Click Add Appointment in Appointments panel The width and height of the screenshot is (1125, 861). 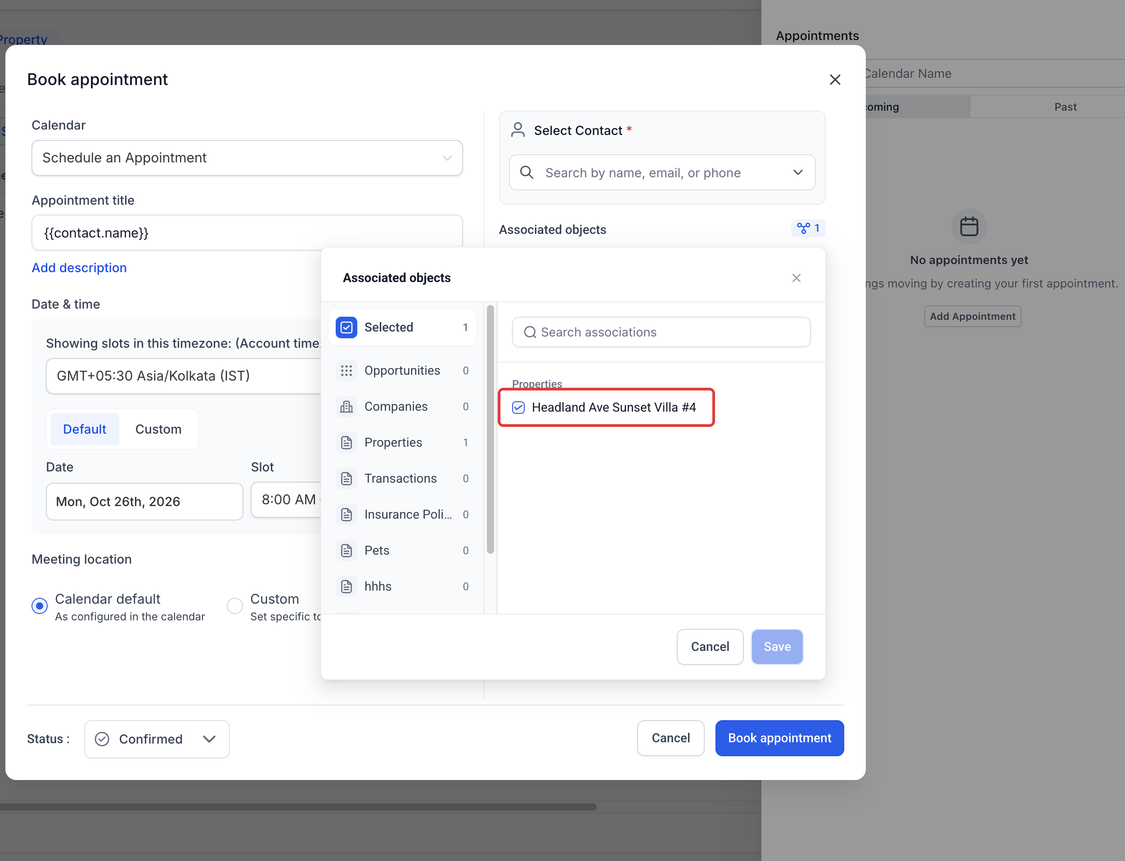[x=972, y=316]
